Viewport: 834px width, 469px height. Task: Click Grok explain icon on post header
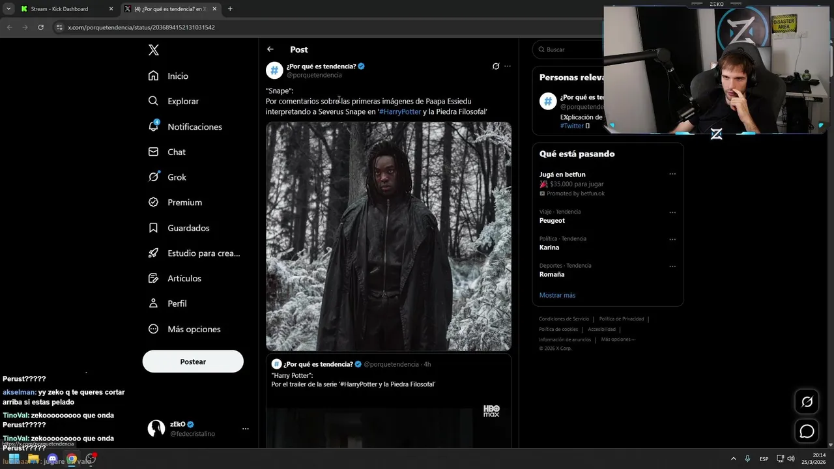(496, 66)
